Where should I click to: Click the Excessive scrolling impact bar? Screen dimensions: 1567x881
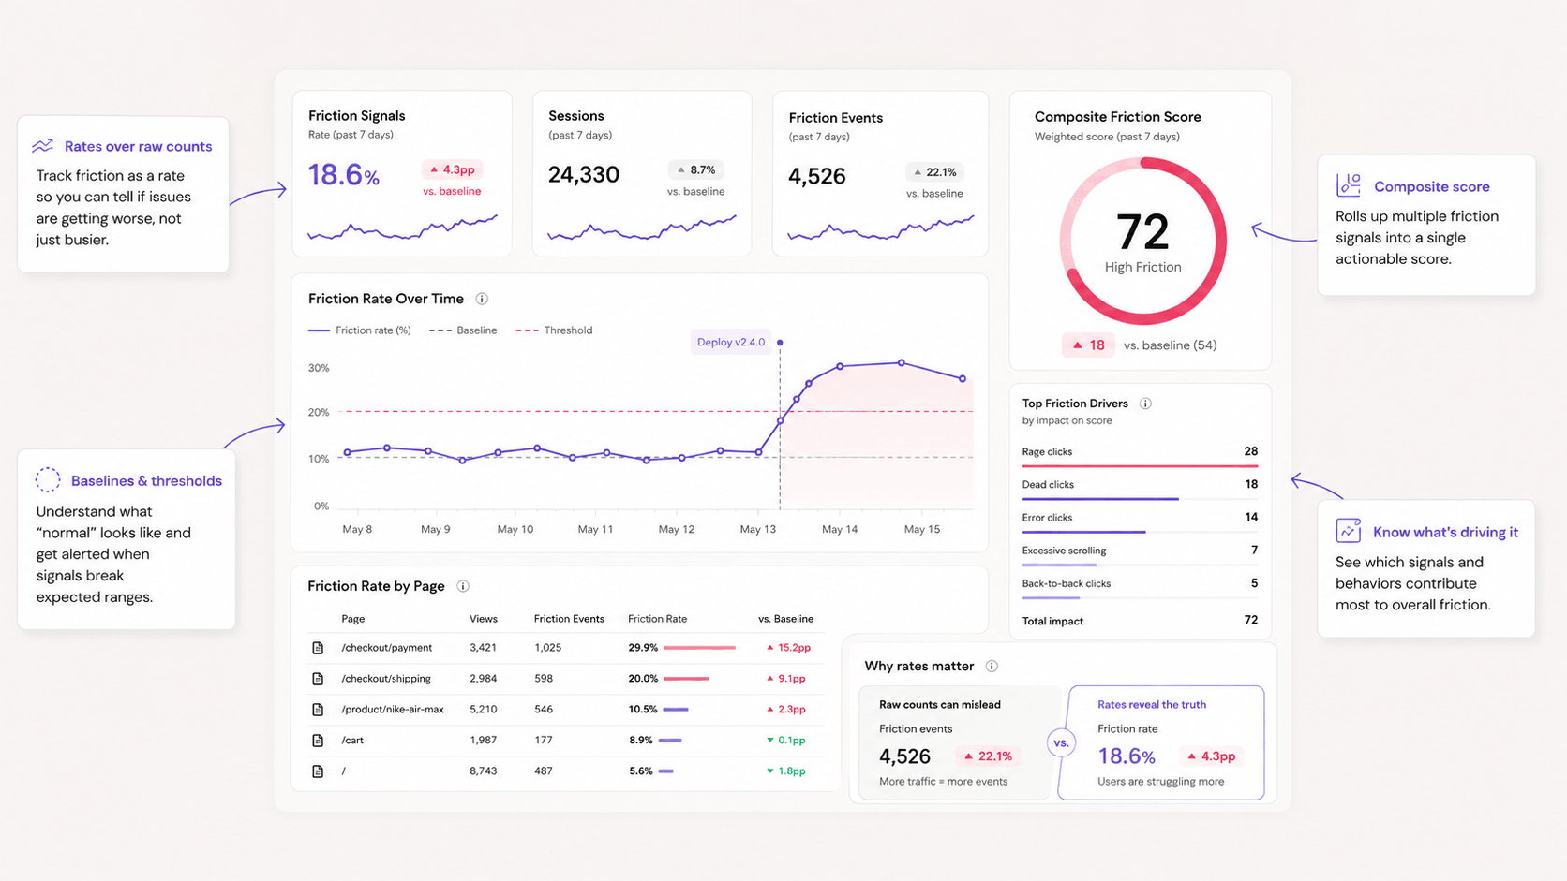[x=1059, y=565]
